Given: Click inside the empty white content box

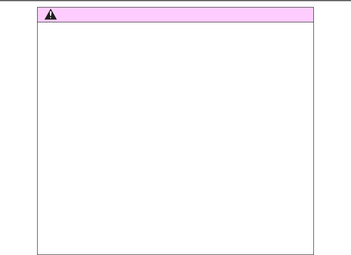Looking at the screenshot, I should pos(175,138).
